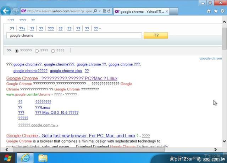Open result 'Google Chrome - ... PC?Mac ? Linux'
Screen dimensions: 227x163
click(x=62, y=78)
